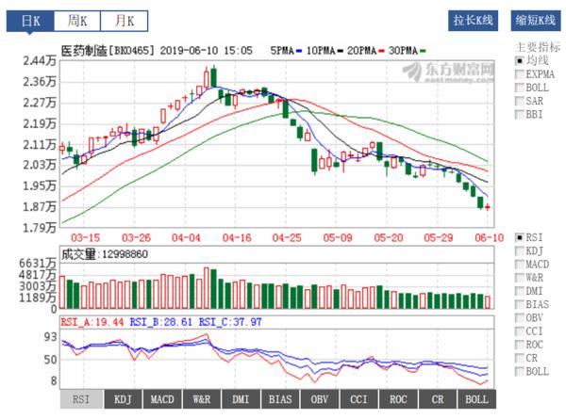Click the 6631万 volume axis label
The height and width of the screenshot is (419, 566).
pos(38,264)
